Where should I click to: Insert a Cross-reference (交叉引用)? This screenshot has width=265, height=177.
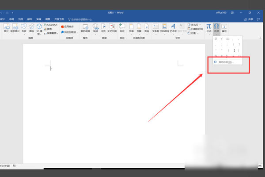click(x=112, y=28)
